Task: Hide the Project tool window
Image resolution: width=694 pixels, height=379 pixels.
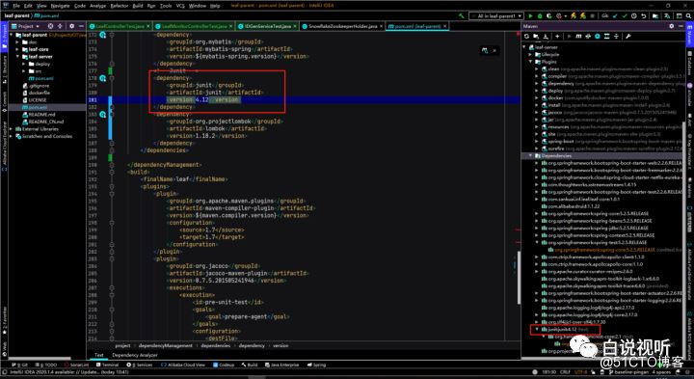Action: click(x=81, y=26)
